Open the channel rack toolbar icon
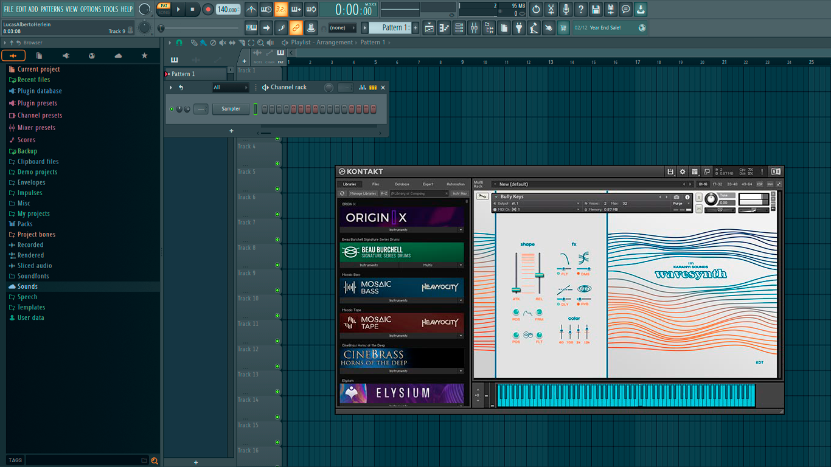The width and height of the screenshot is (831, 467). coord(459,27)
